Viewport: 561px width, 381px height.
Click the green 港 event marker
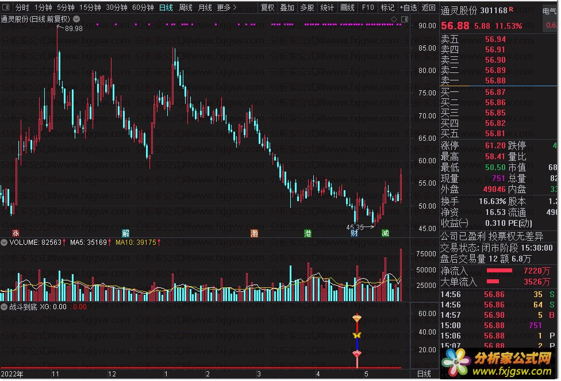tap(308, 233)
